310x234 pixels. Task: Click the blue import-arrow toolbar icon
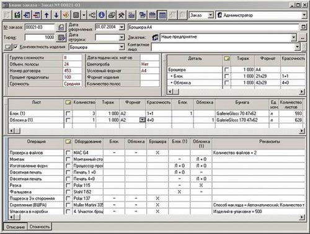point(27,15)
